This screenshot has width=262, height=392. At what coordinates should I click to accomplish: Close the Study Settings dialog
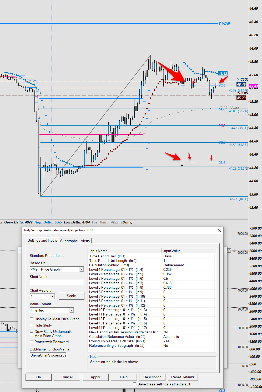pyautogui.click(x=219, y=230)
